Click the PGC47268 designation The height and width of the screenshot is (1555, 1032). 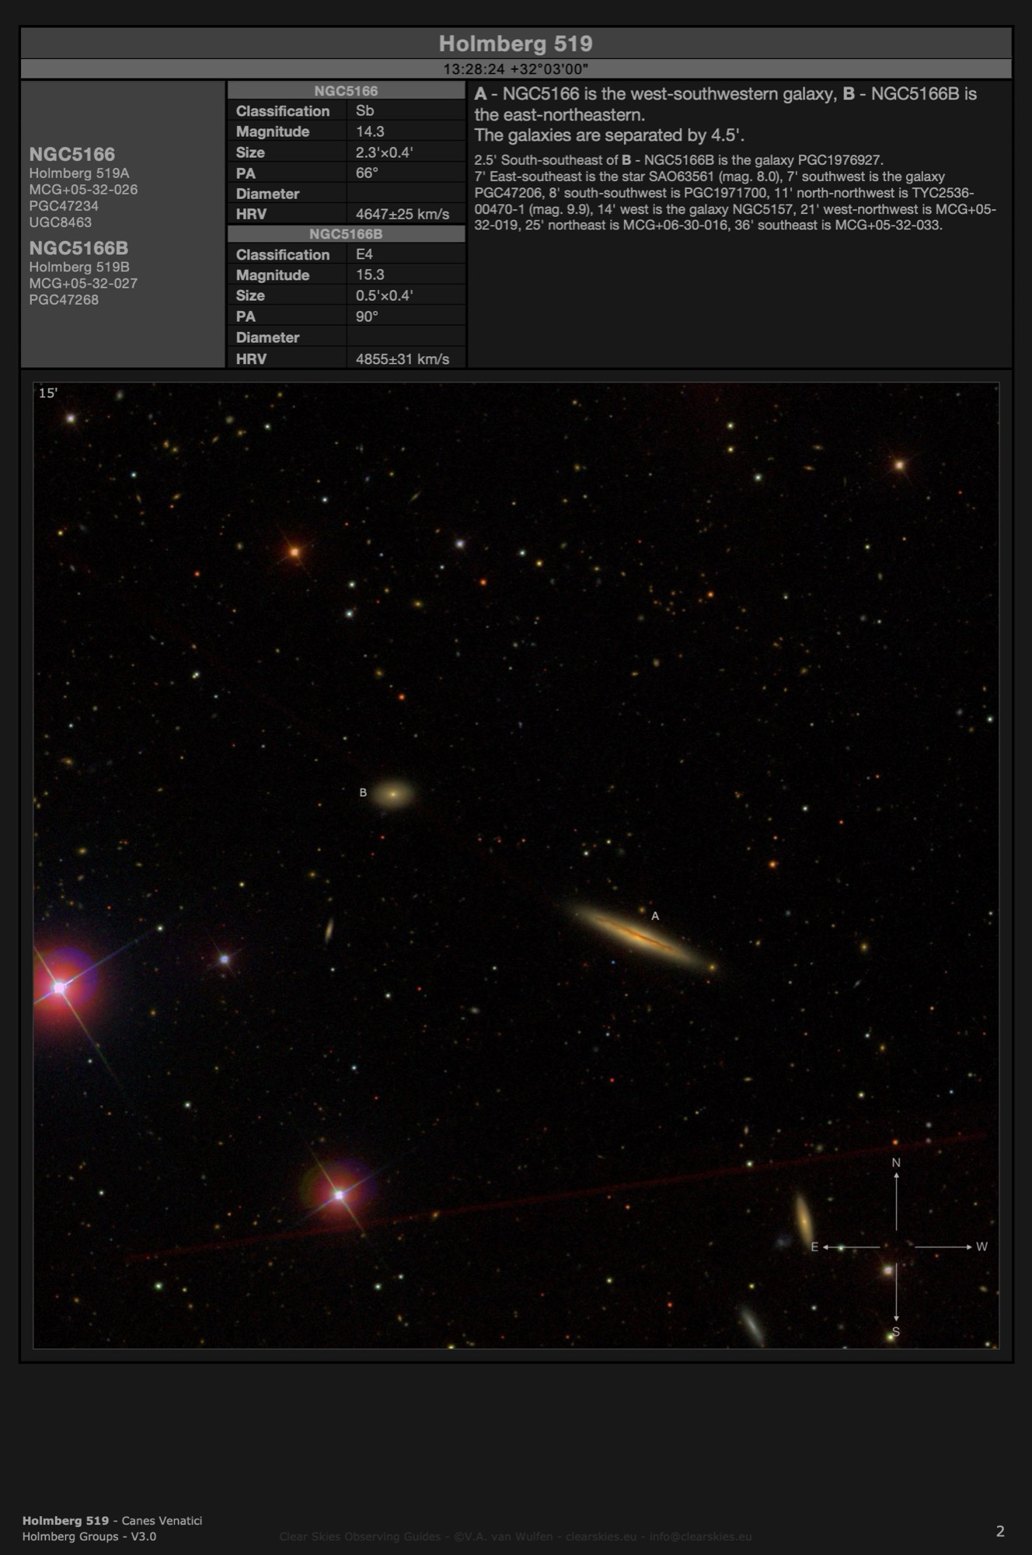click(64, 300)
